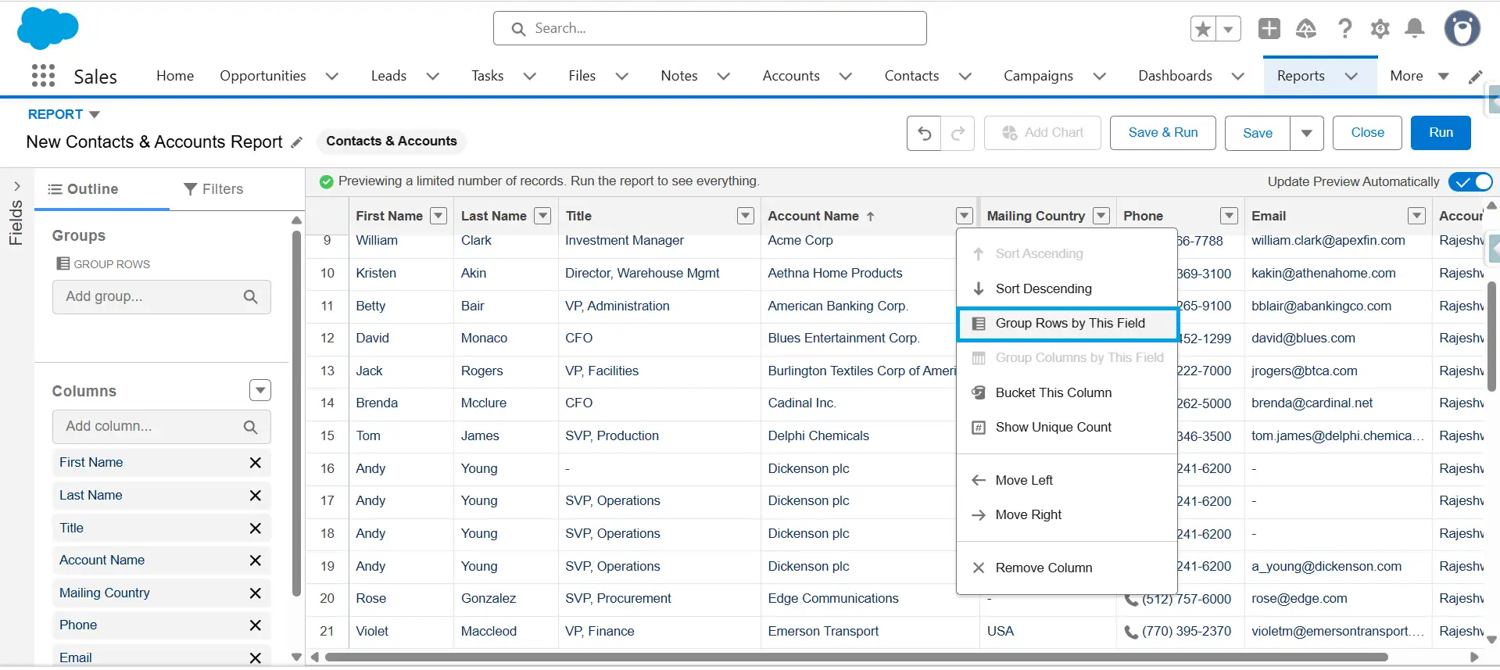Click search icon in Add column field
This screenshot has height=670, width=1500.
click(250, 427)
